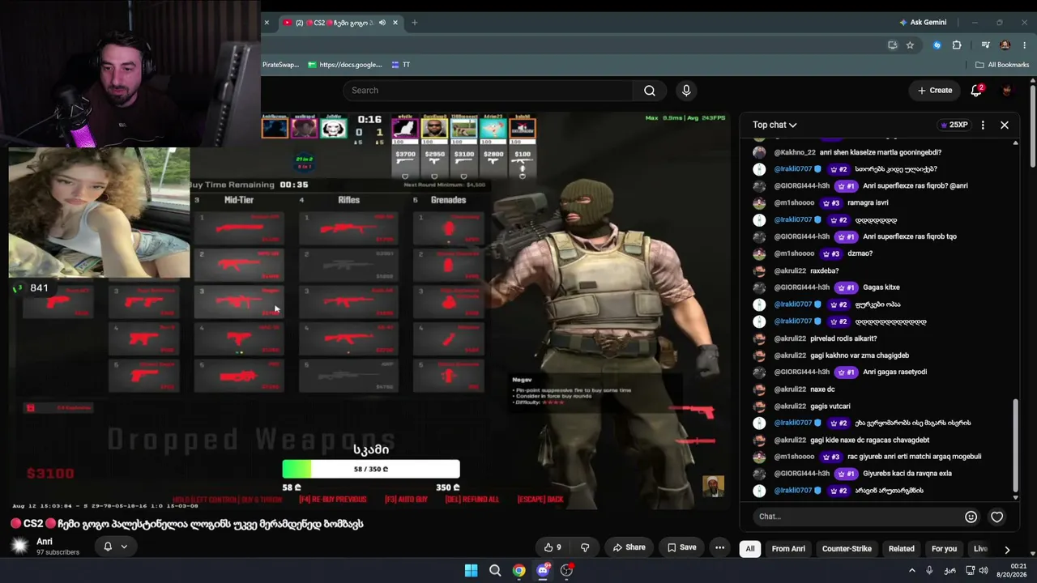1037x583 pixels.
Task: Click the message "dzmao?"
Action: coord(860,253)
